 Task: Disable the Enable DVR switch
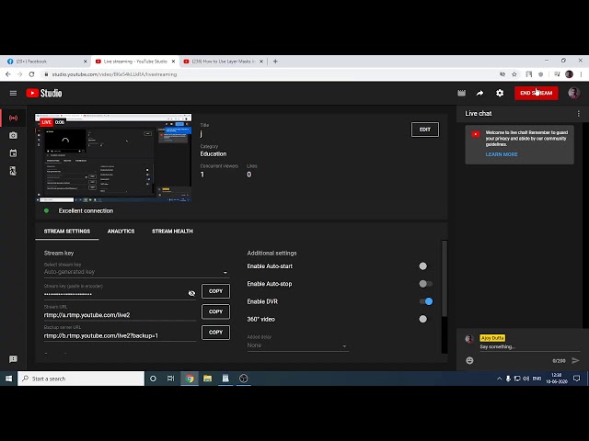point(426,301)
